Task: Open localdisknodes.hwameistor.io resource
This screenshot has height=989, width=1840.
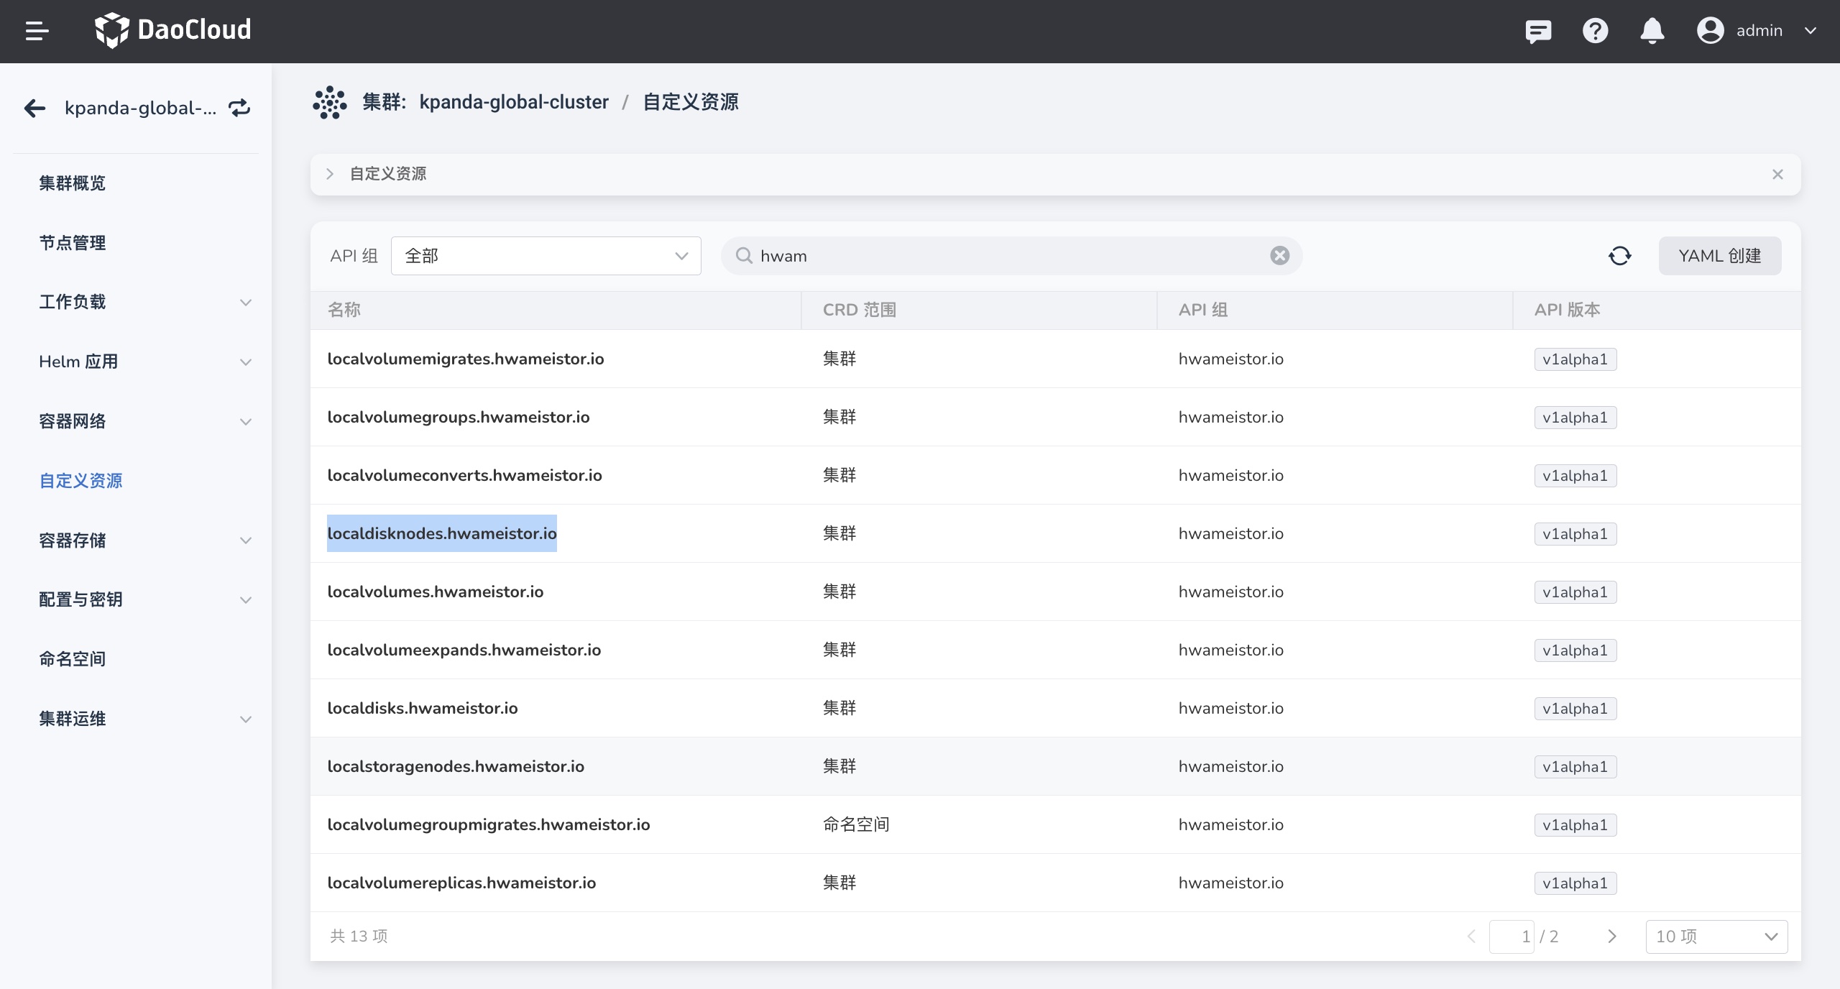Action: pos(442,533)
